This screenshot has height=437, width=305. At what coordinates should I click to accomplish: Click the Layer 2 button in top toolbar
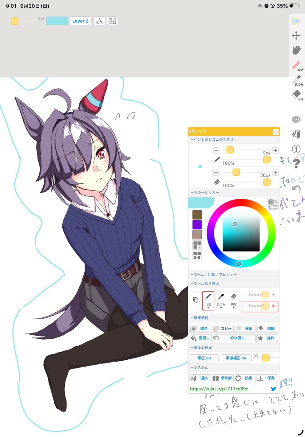(80, 21)
